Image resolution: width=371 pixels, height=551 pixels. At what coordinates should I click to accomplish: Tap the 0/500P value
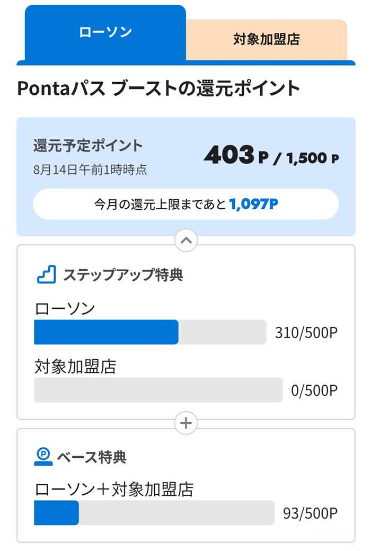click(x=314, y=390)
